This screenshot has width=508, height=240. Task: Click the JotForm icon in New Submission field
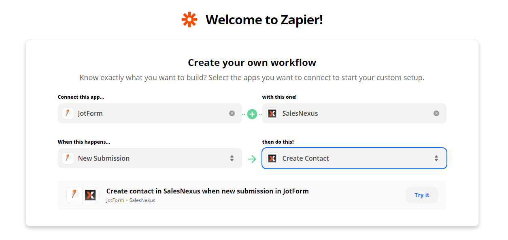tap(68, 158)
